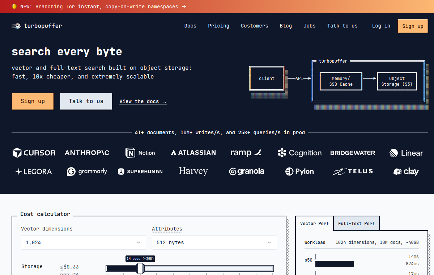This screenshot has height=275, width=434.
Task: Click the Vector dimensions label
Action: 47,229
